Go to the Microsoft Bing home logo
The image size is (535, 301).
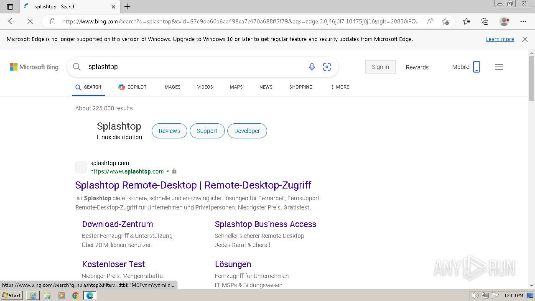coord(34,67)
